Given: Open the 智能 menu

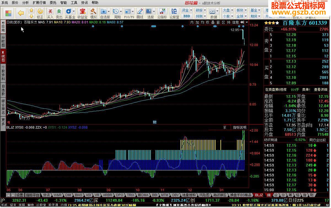Looking at the screenshot, I should point(63,2).
